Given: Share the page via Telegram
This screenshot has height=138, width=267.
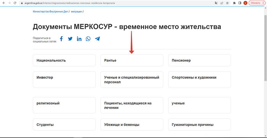Looking at the screenshot, I should pos(97,39).
